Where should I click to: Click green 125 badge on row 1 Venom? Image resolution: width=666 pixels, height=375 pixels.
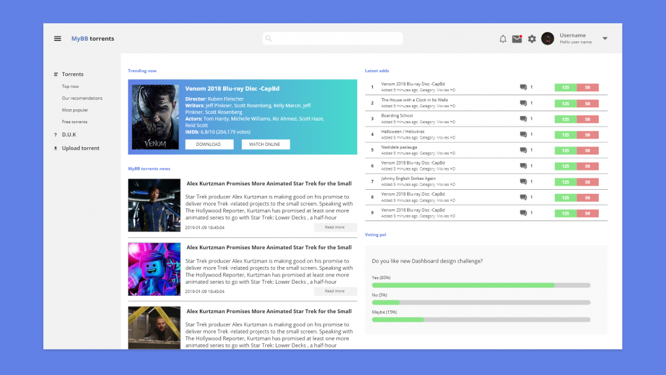tap(565, 87)
